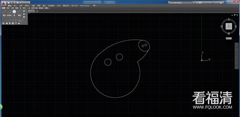Image resolution: width=240 pixels, height=117 pixels.
Task: Open the A360 ribbon tab
Action: [x=58, y=6]
